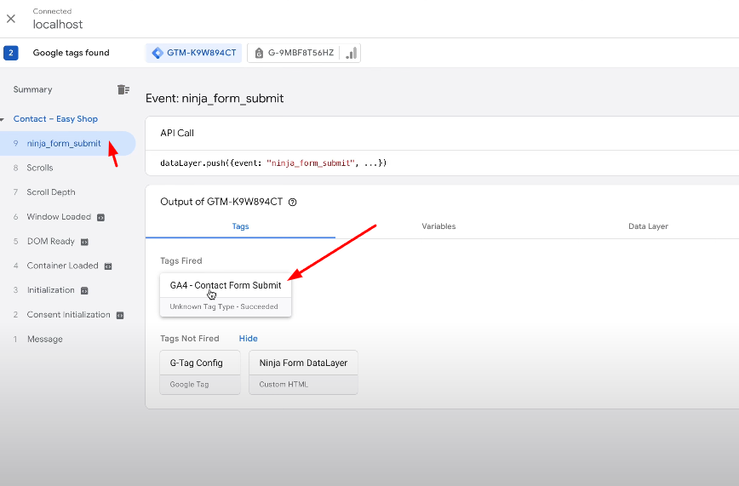
Task: Switch to the Tags tab
Action: tap(240, 226)
